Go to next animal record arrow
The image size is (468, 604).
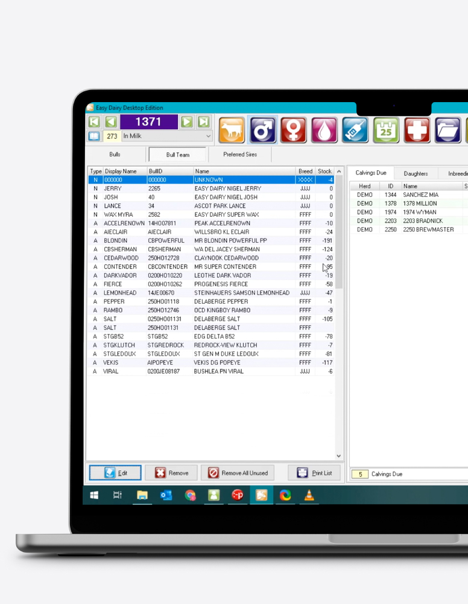187,122
